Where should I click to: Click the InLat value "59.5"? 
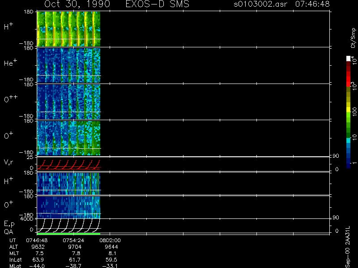pos(111,260)
